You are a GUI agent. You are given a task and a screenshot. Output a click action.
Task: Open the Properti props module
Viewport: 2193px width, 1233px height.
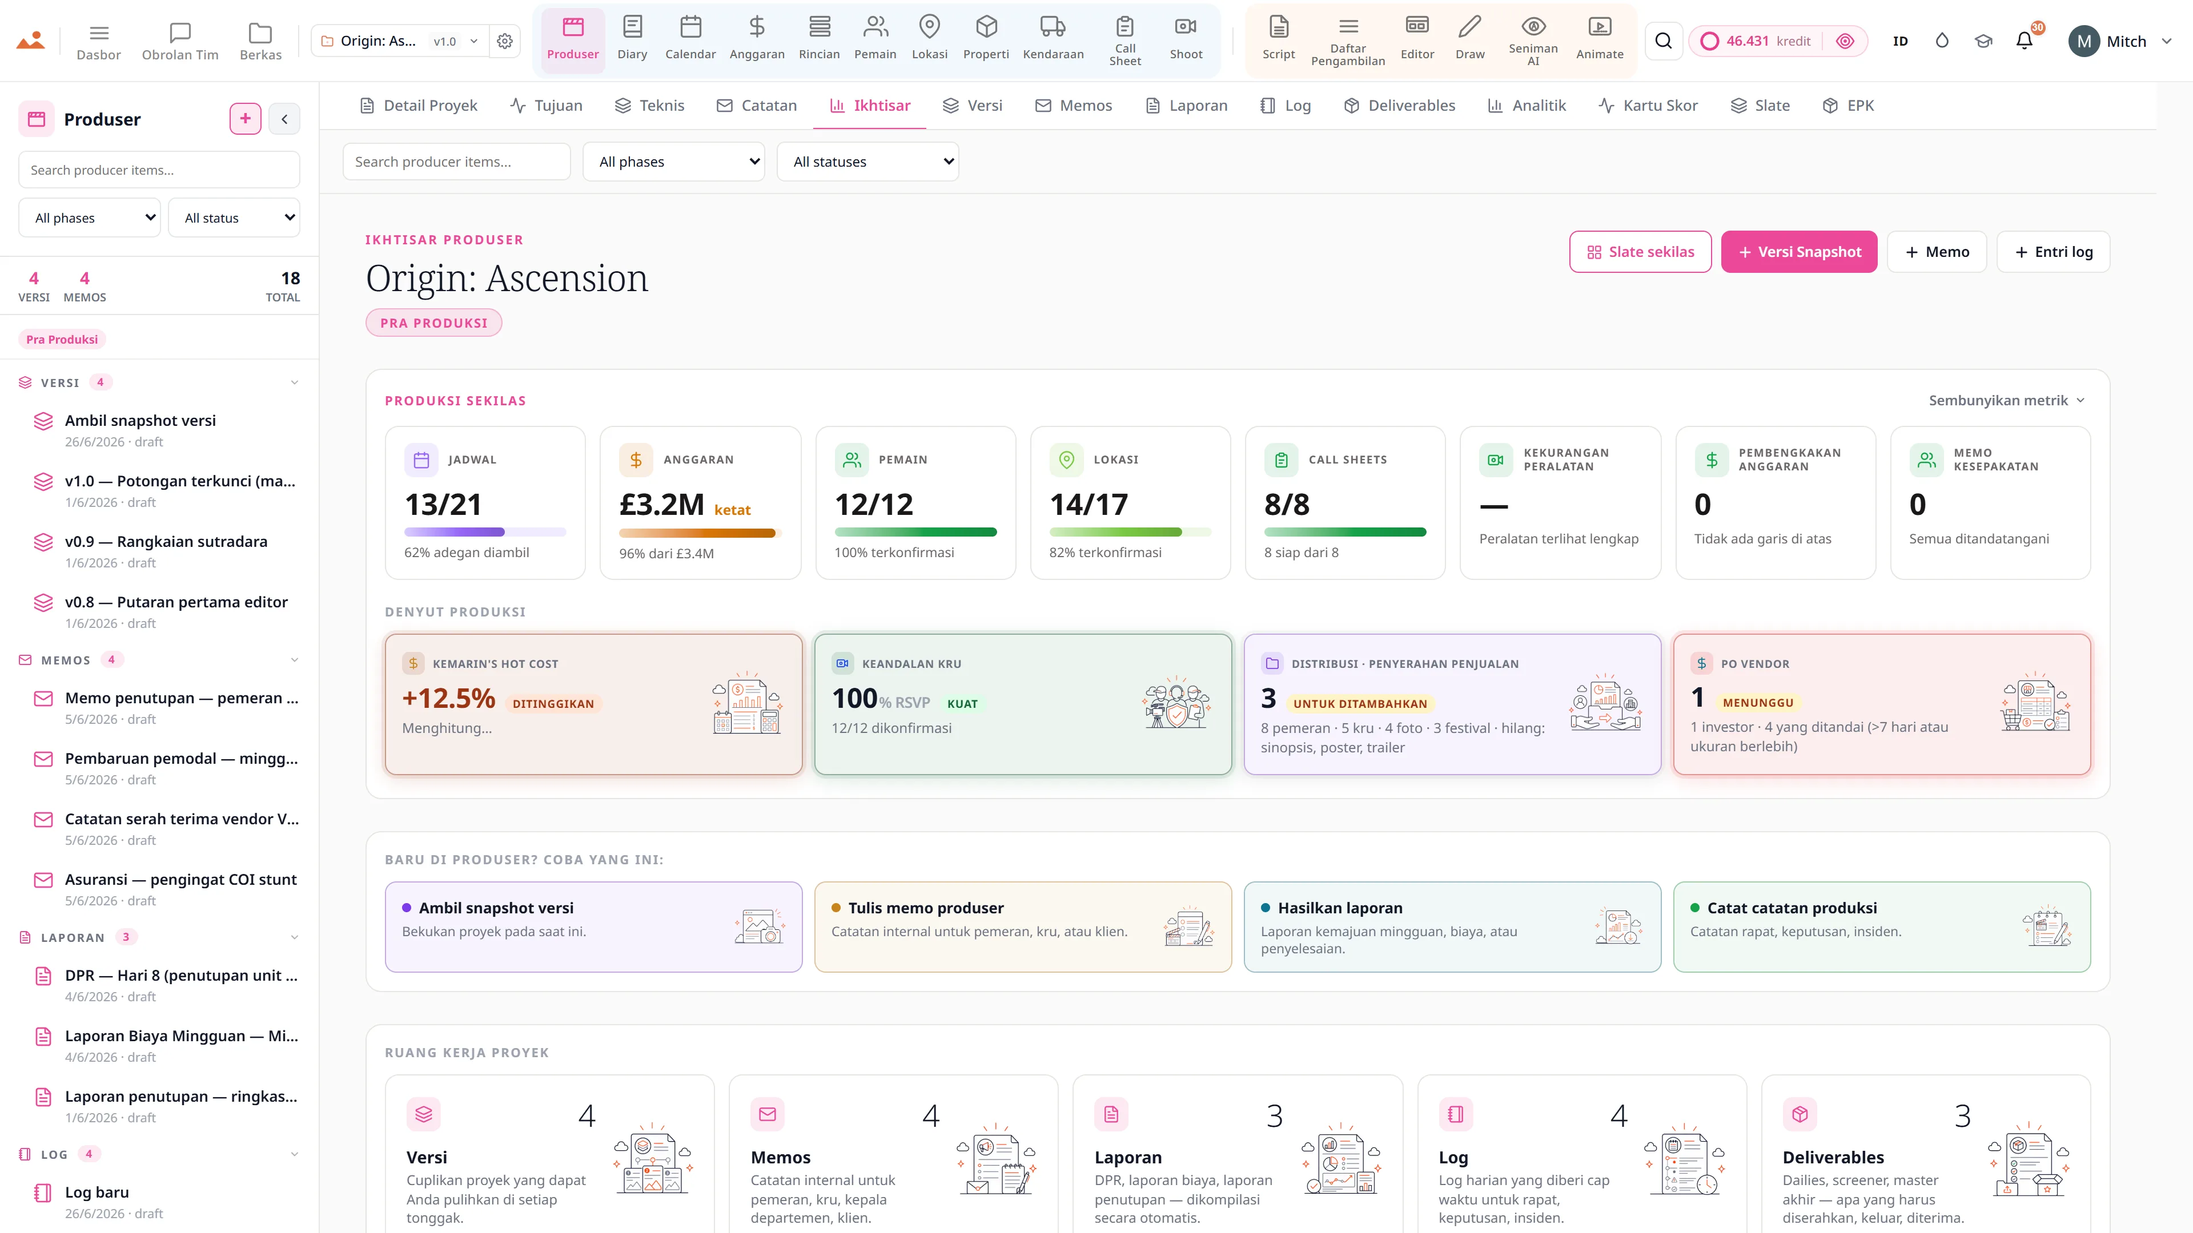[x=986, y=40]
